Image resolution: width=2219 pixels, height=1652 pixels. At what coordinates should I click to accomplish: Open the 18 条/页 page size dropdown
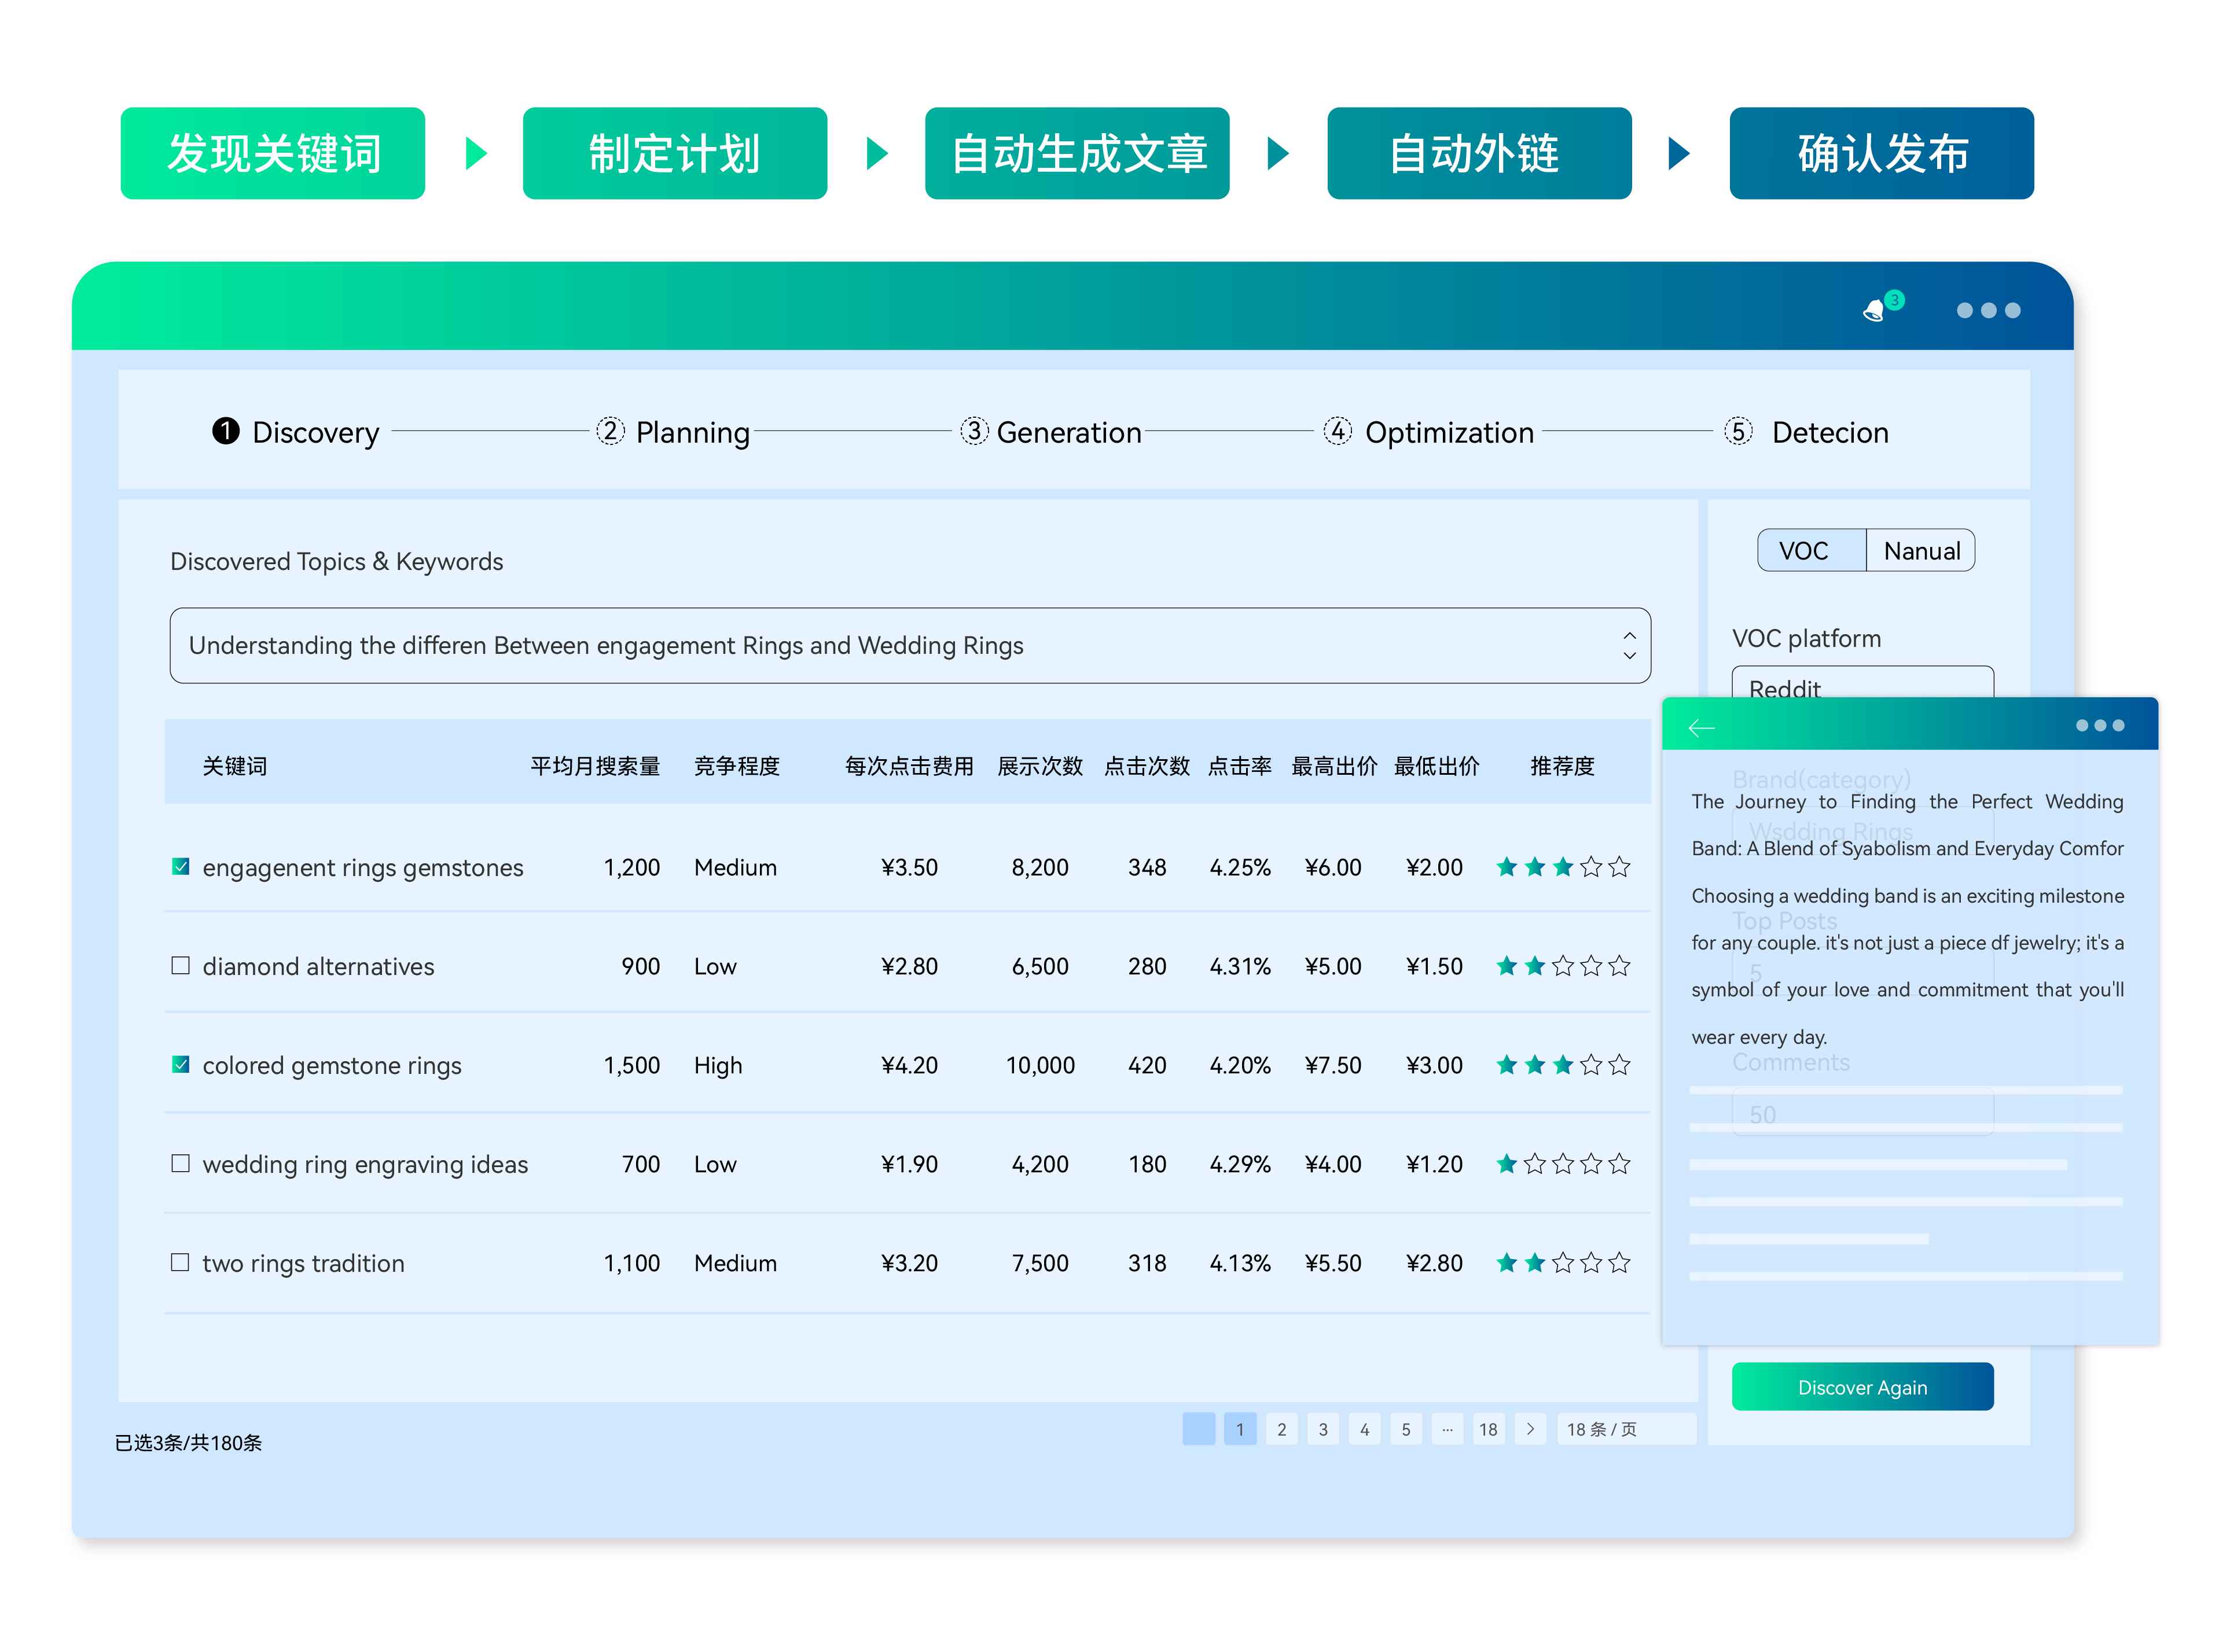tap(1626, 1429)
